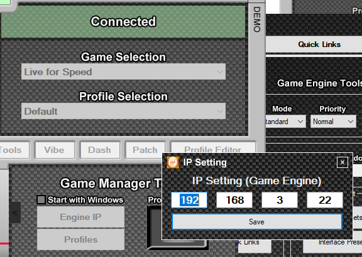Collapse panel with the left arrow button
Screen dimensions: 362x257
coord(15,212)
